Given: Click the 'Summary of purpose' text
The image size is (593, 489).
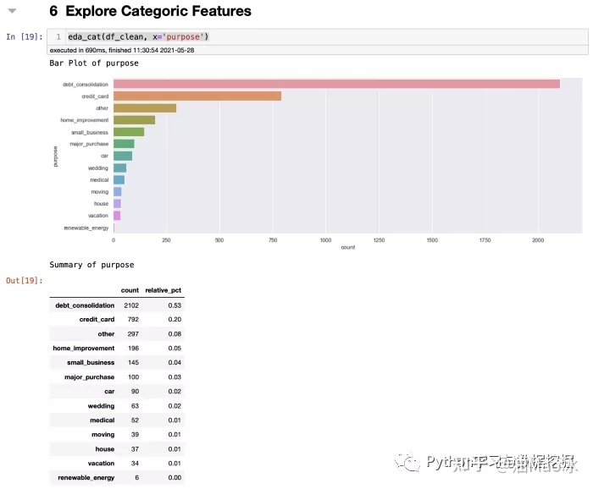Looking at the screenshot, I should point(91,265).
